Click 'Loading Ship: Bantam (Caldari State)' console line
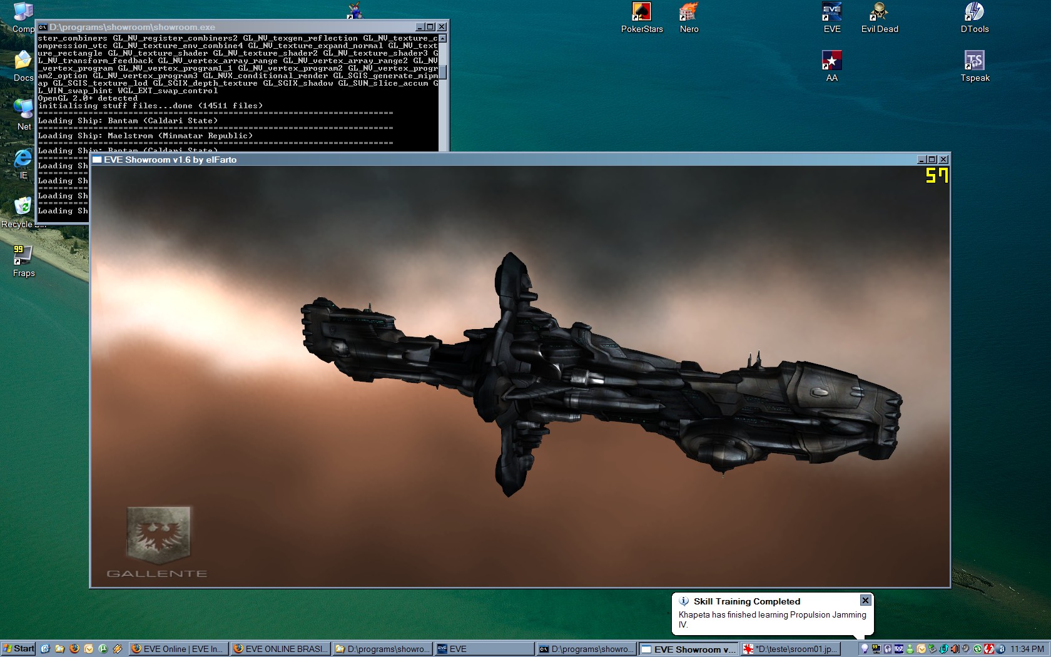The width and height of the screenshot is (1051, 657). click(128, 121)
